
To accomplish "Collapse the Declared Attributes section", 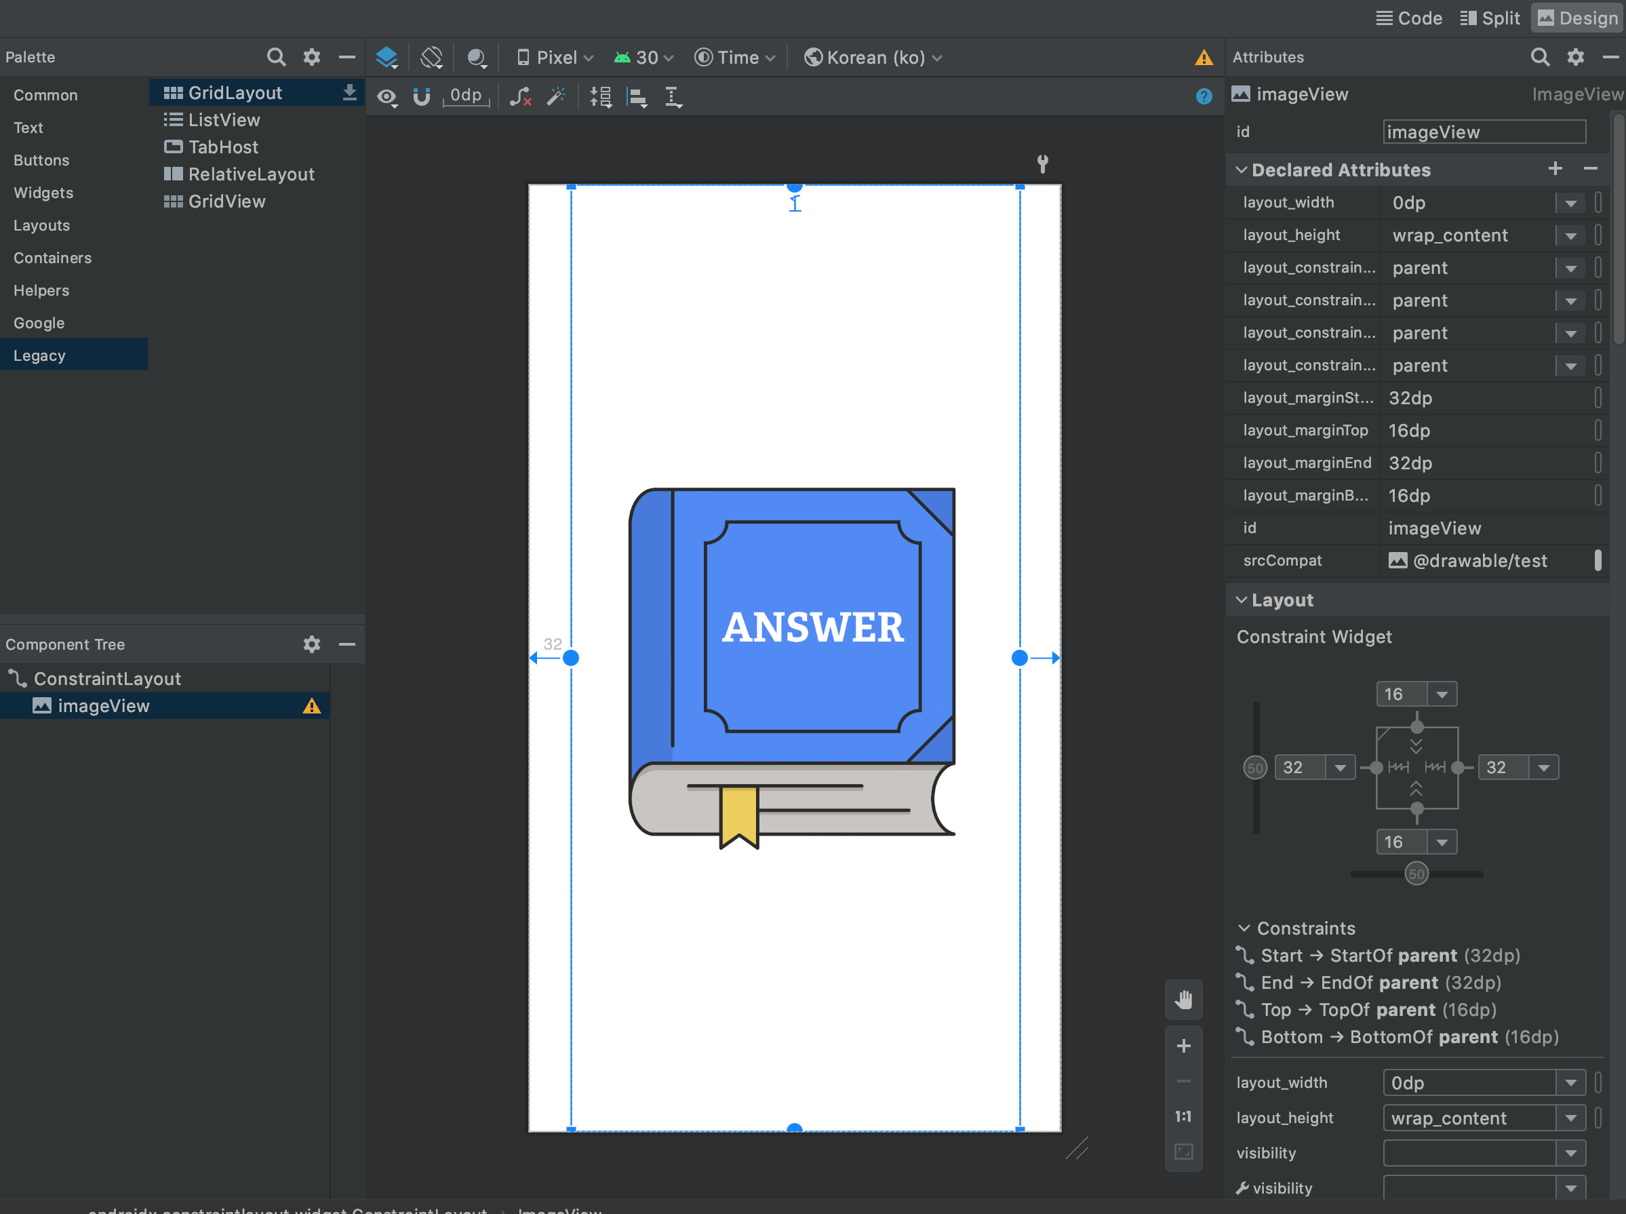I will point(1242,170).
